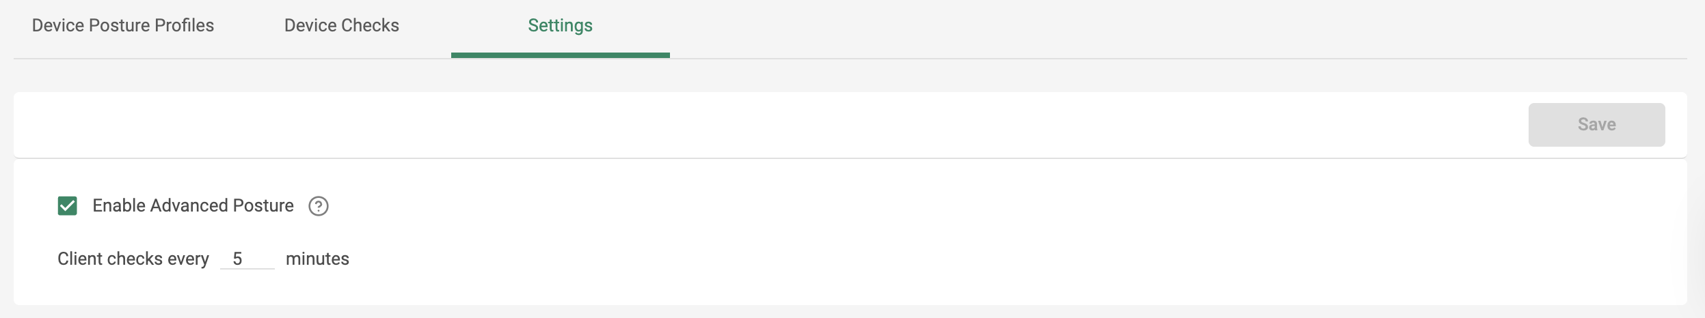Open the Device Posture Profiles tab
Image resolution: width=1705 pixels, height=318 pixels.
tap(123, 26)
